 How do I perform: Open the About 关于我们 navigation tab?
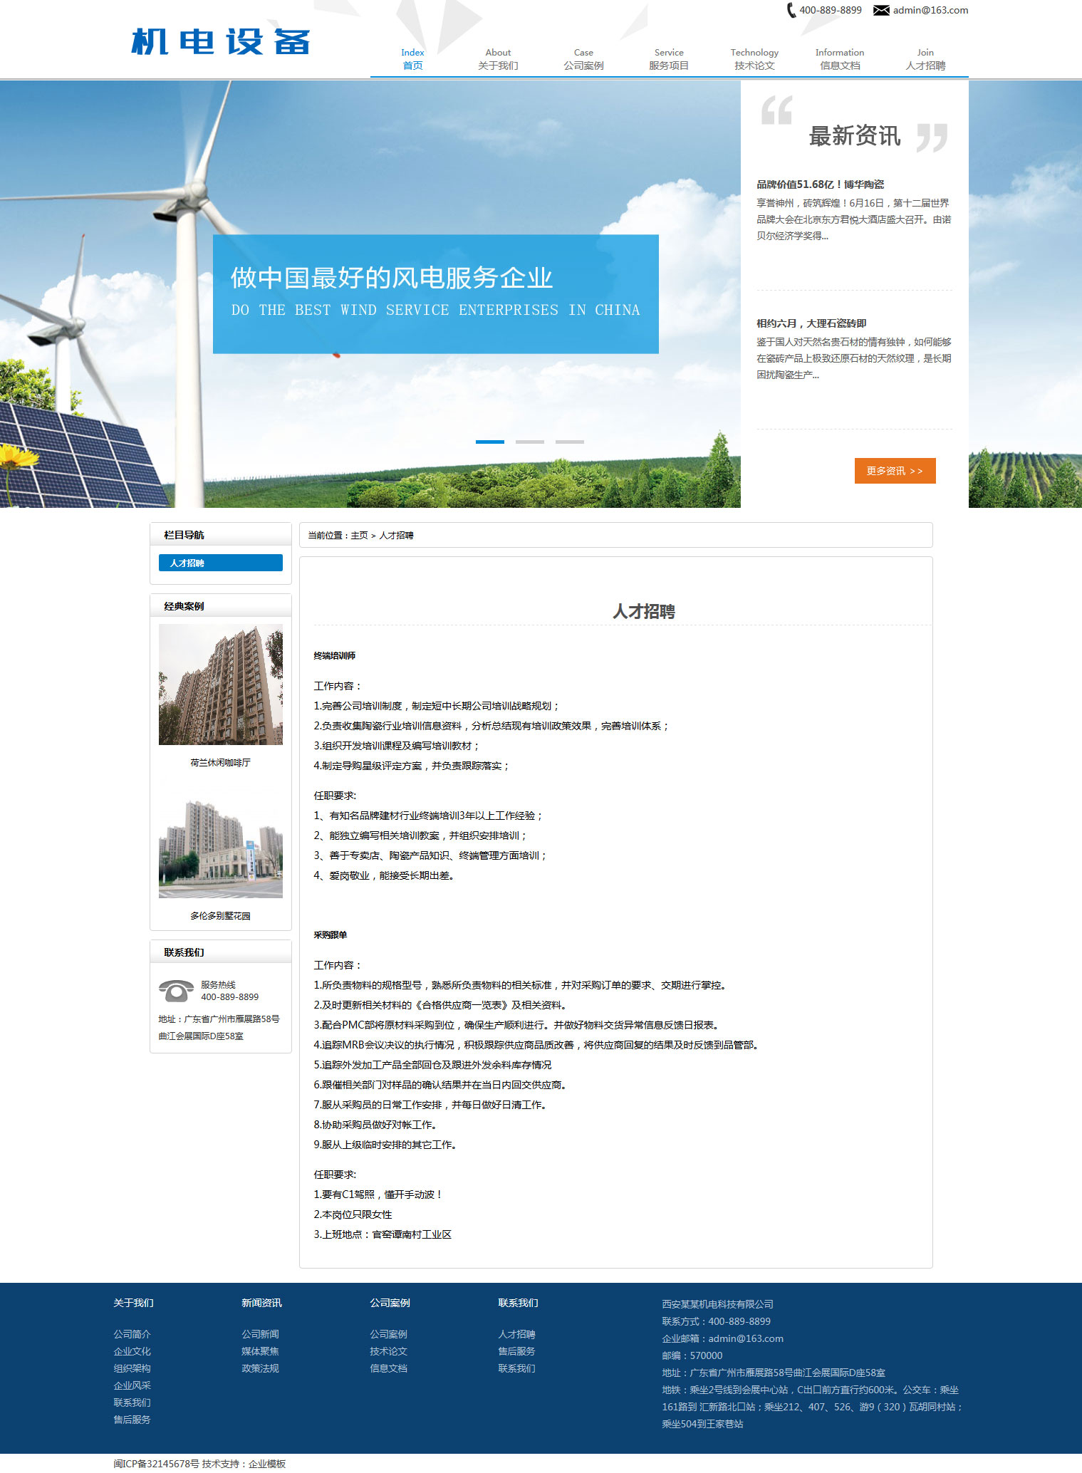click(x=498, y=59)
